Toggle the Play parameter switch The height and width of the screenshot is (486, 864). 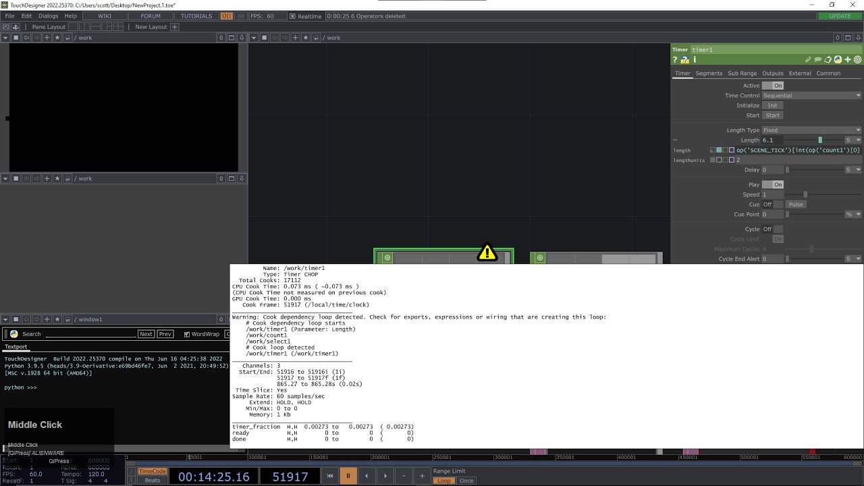773,185
